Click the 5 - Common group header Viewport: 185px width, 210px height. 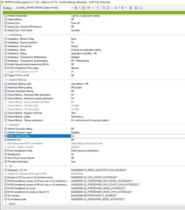(12, 125)
